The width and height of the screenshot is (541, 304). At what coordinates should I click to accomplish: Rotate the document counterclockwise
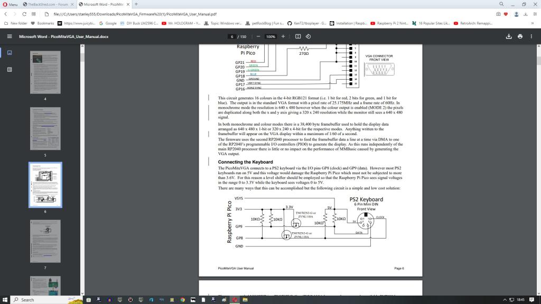(308, 36)
